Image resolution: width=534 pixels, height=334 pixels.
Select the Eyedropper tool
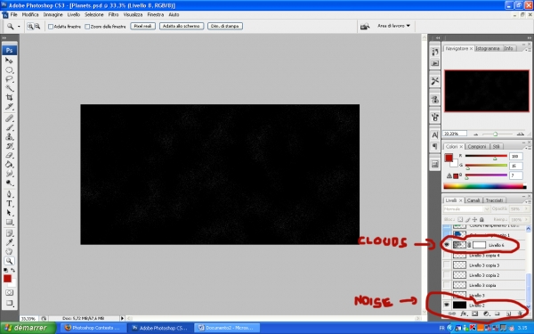click(9, 242)
